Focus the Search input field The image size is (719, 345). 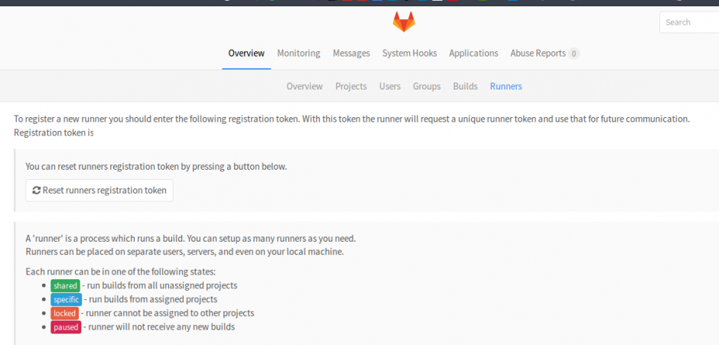[688, 22]
